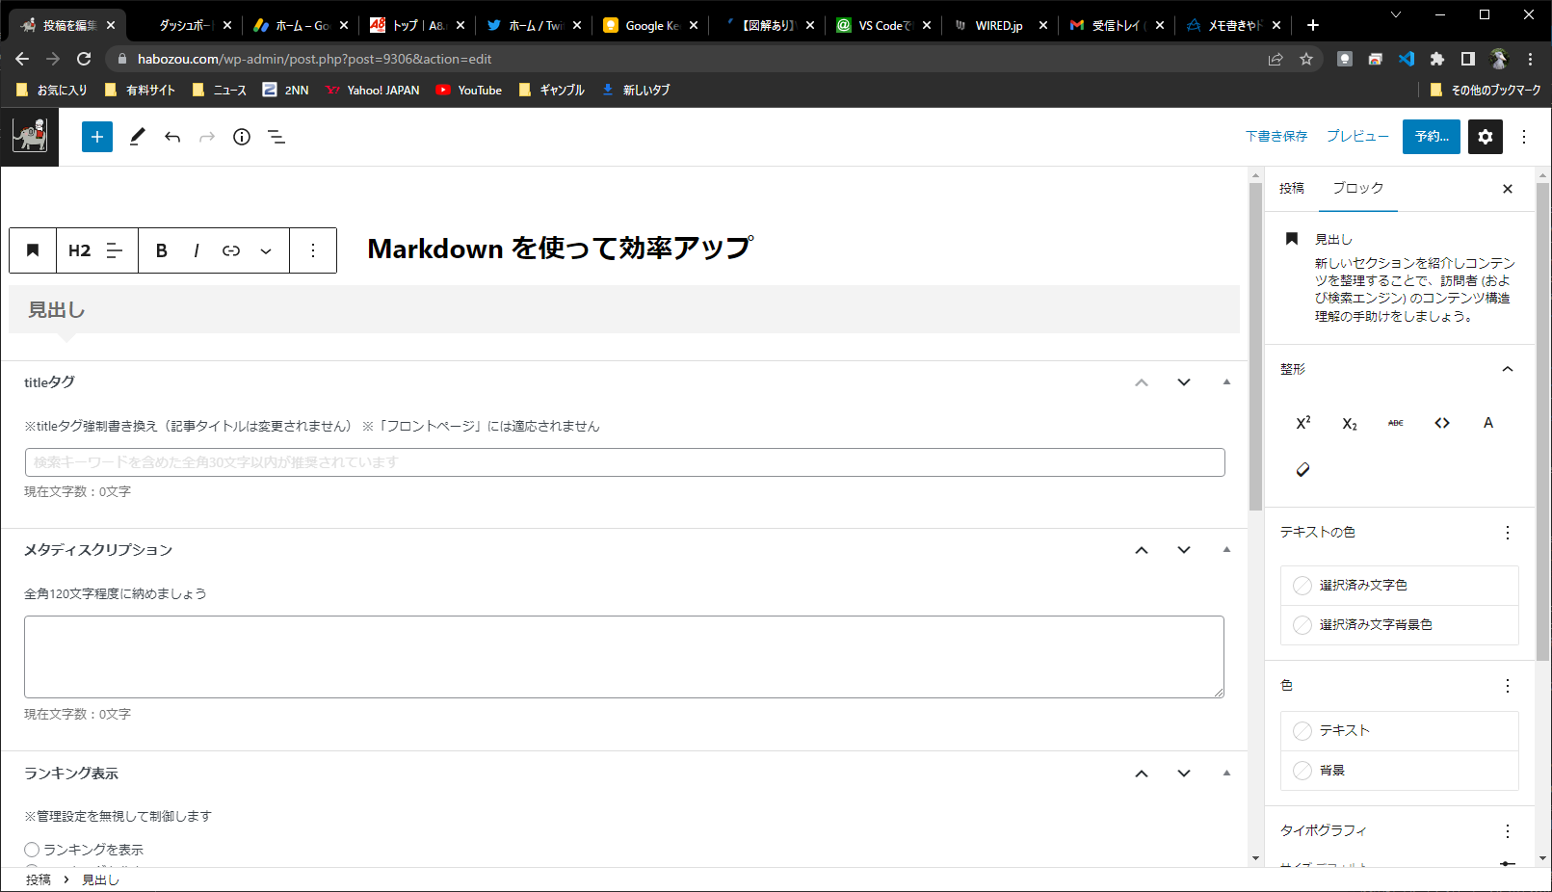Click the blue block inserter plus button
The image size is (1552, 892).
coord(97,137)
